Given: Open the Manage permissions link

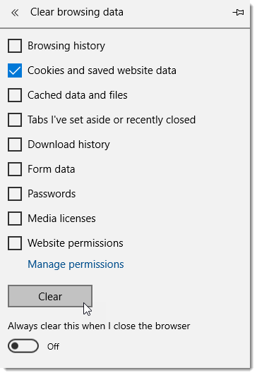Looking at the screenshot, I should point(76,264).
